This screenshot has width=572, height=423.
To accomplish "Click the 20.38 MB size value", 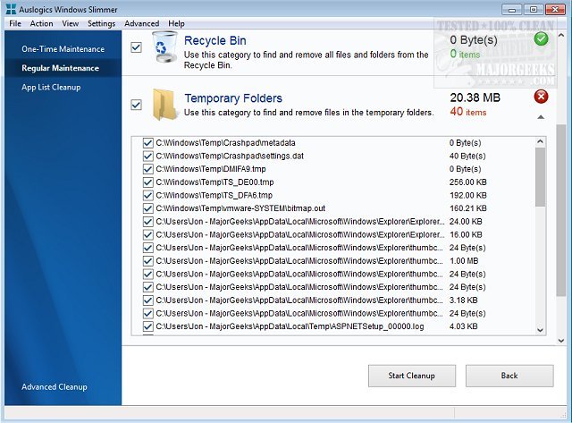I will pos(475,97).
